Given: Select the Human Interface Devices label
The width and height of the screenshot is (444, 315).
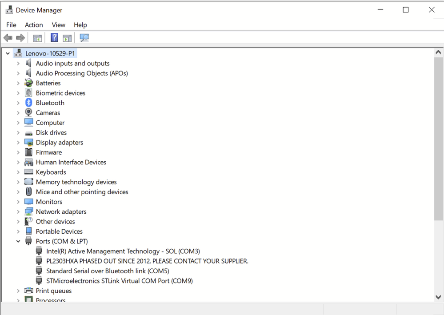Looking at the screenshot, I should (x=71, y=162).
